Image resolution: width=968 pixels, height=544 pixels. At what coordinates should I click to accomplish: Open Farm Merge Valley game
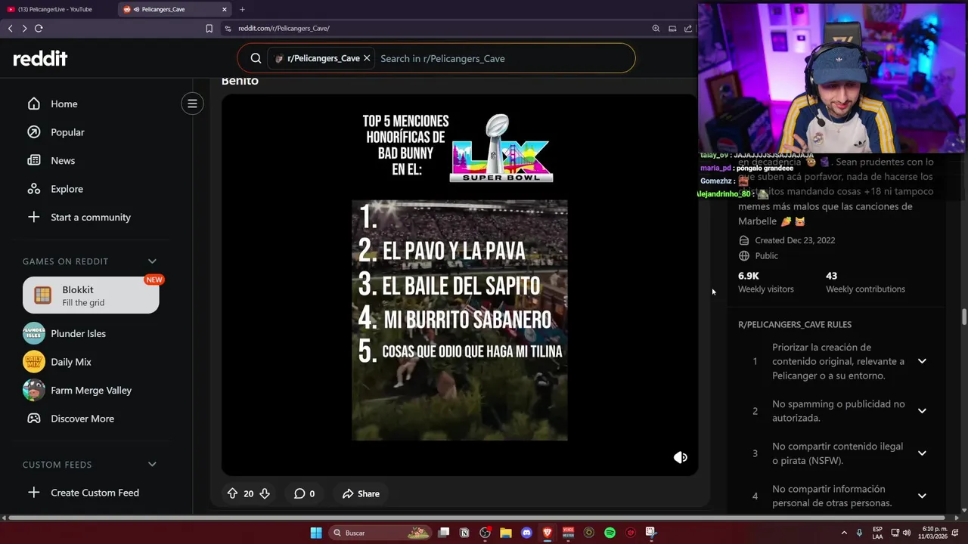pyautogui.click(x=91, y=390)
